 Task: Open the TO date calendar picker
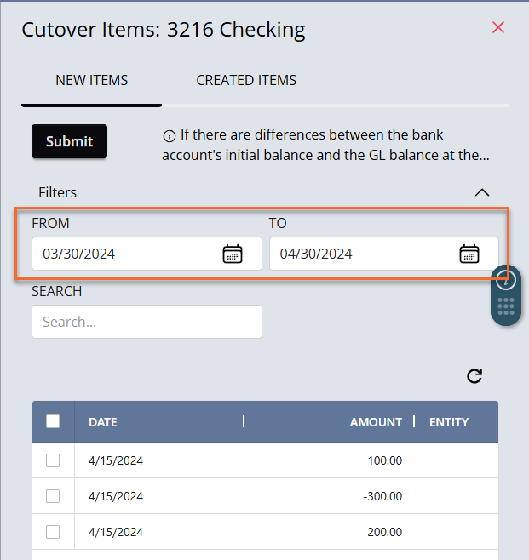469,254
